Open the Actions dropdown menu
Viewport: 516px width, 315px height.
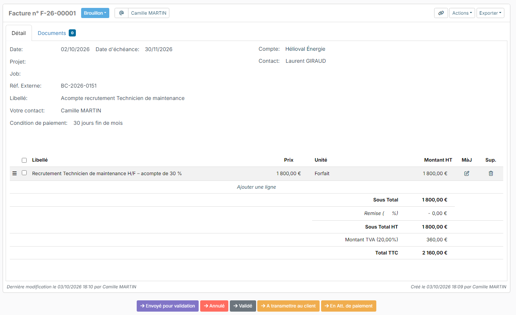462,13
